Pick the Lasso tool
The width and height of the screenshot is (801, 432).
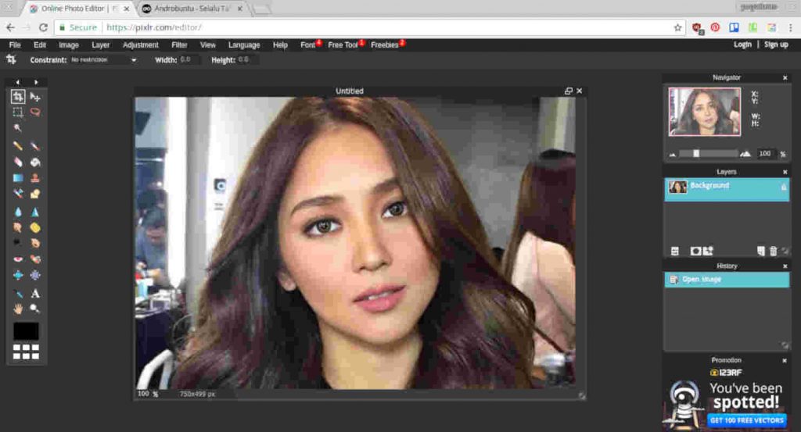35,112
